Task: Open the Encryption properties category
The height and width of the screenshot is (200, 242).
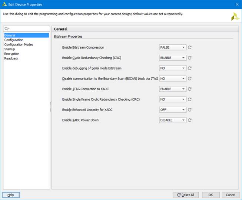Action: click(12, 54)
